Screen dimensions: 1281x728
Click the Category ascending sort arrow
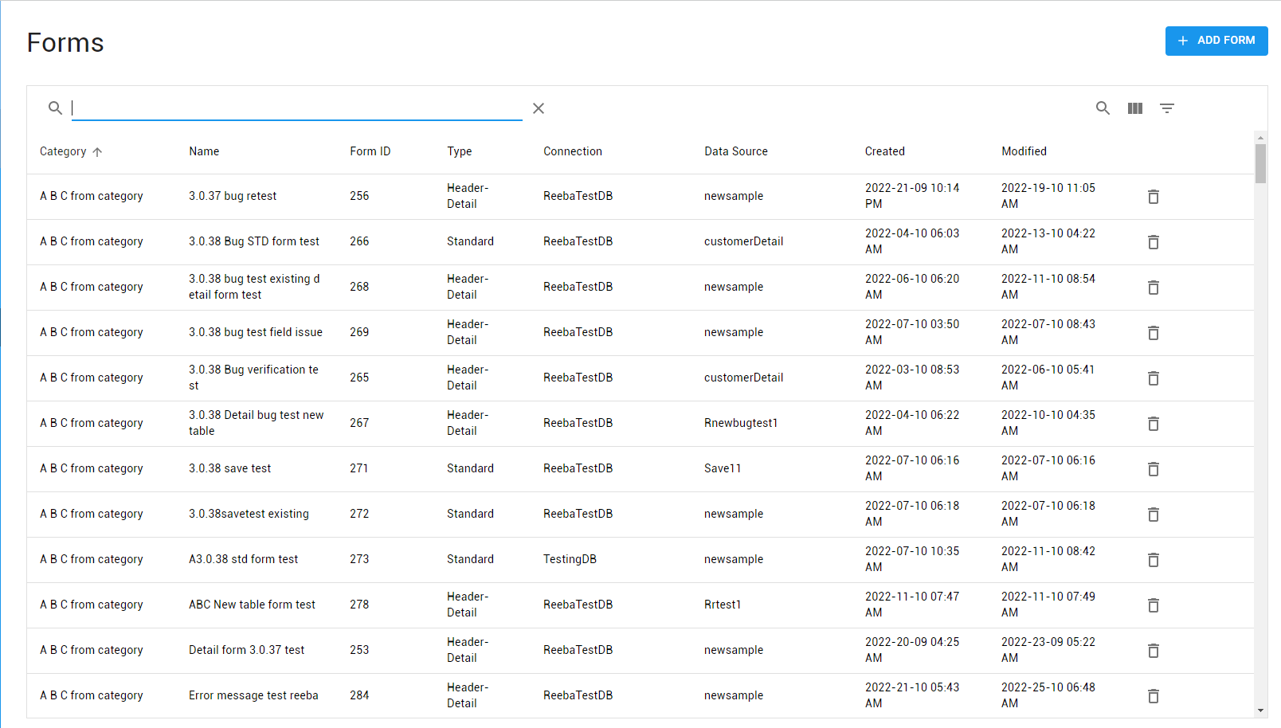click(x=97, y=152)
